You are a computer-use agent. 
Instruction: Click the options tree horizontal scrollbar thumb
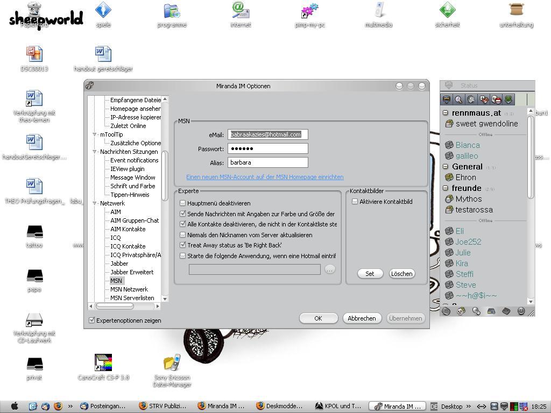point(115,306)
